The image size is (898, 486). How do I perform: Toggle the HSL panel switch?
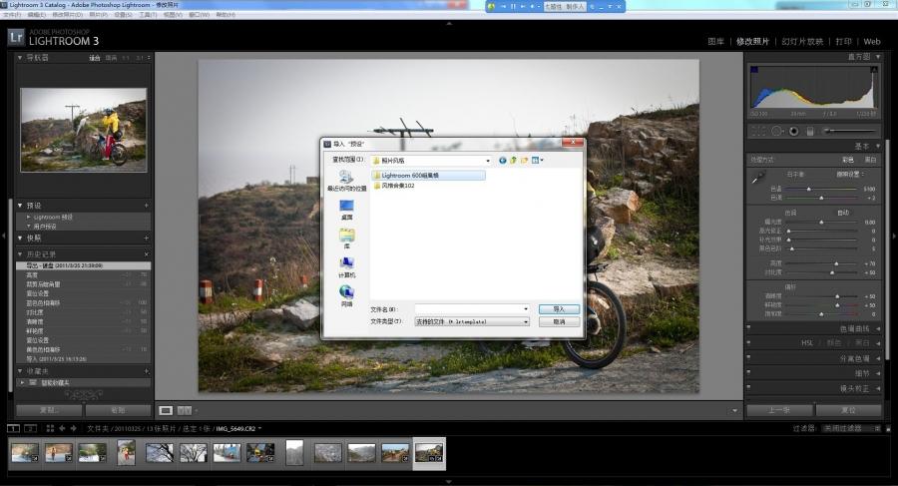point(748,342)
